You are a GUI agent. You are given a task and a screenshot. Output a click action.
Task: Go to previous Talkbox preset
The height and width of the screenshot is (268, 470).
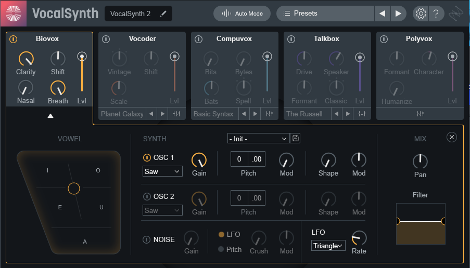(337, 114)
